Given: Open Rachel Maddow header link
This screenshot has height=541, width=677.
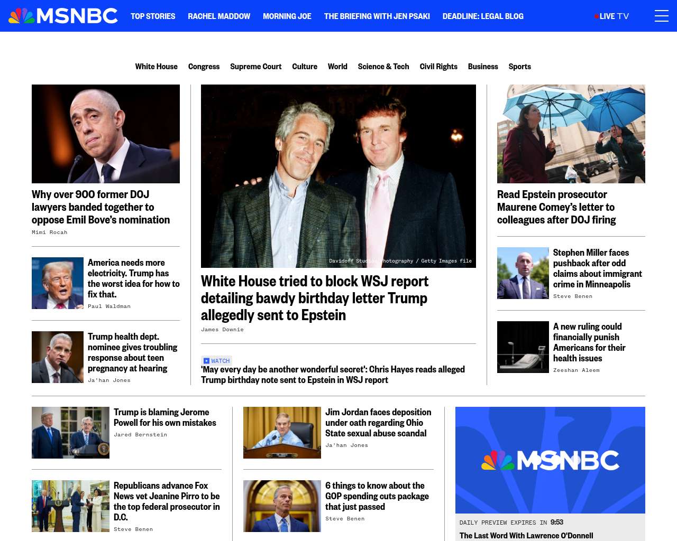Looking at the screenshot, I should 219,16.
